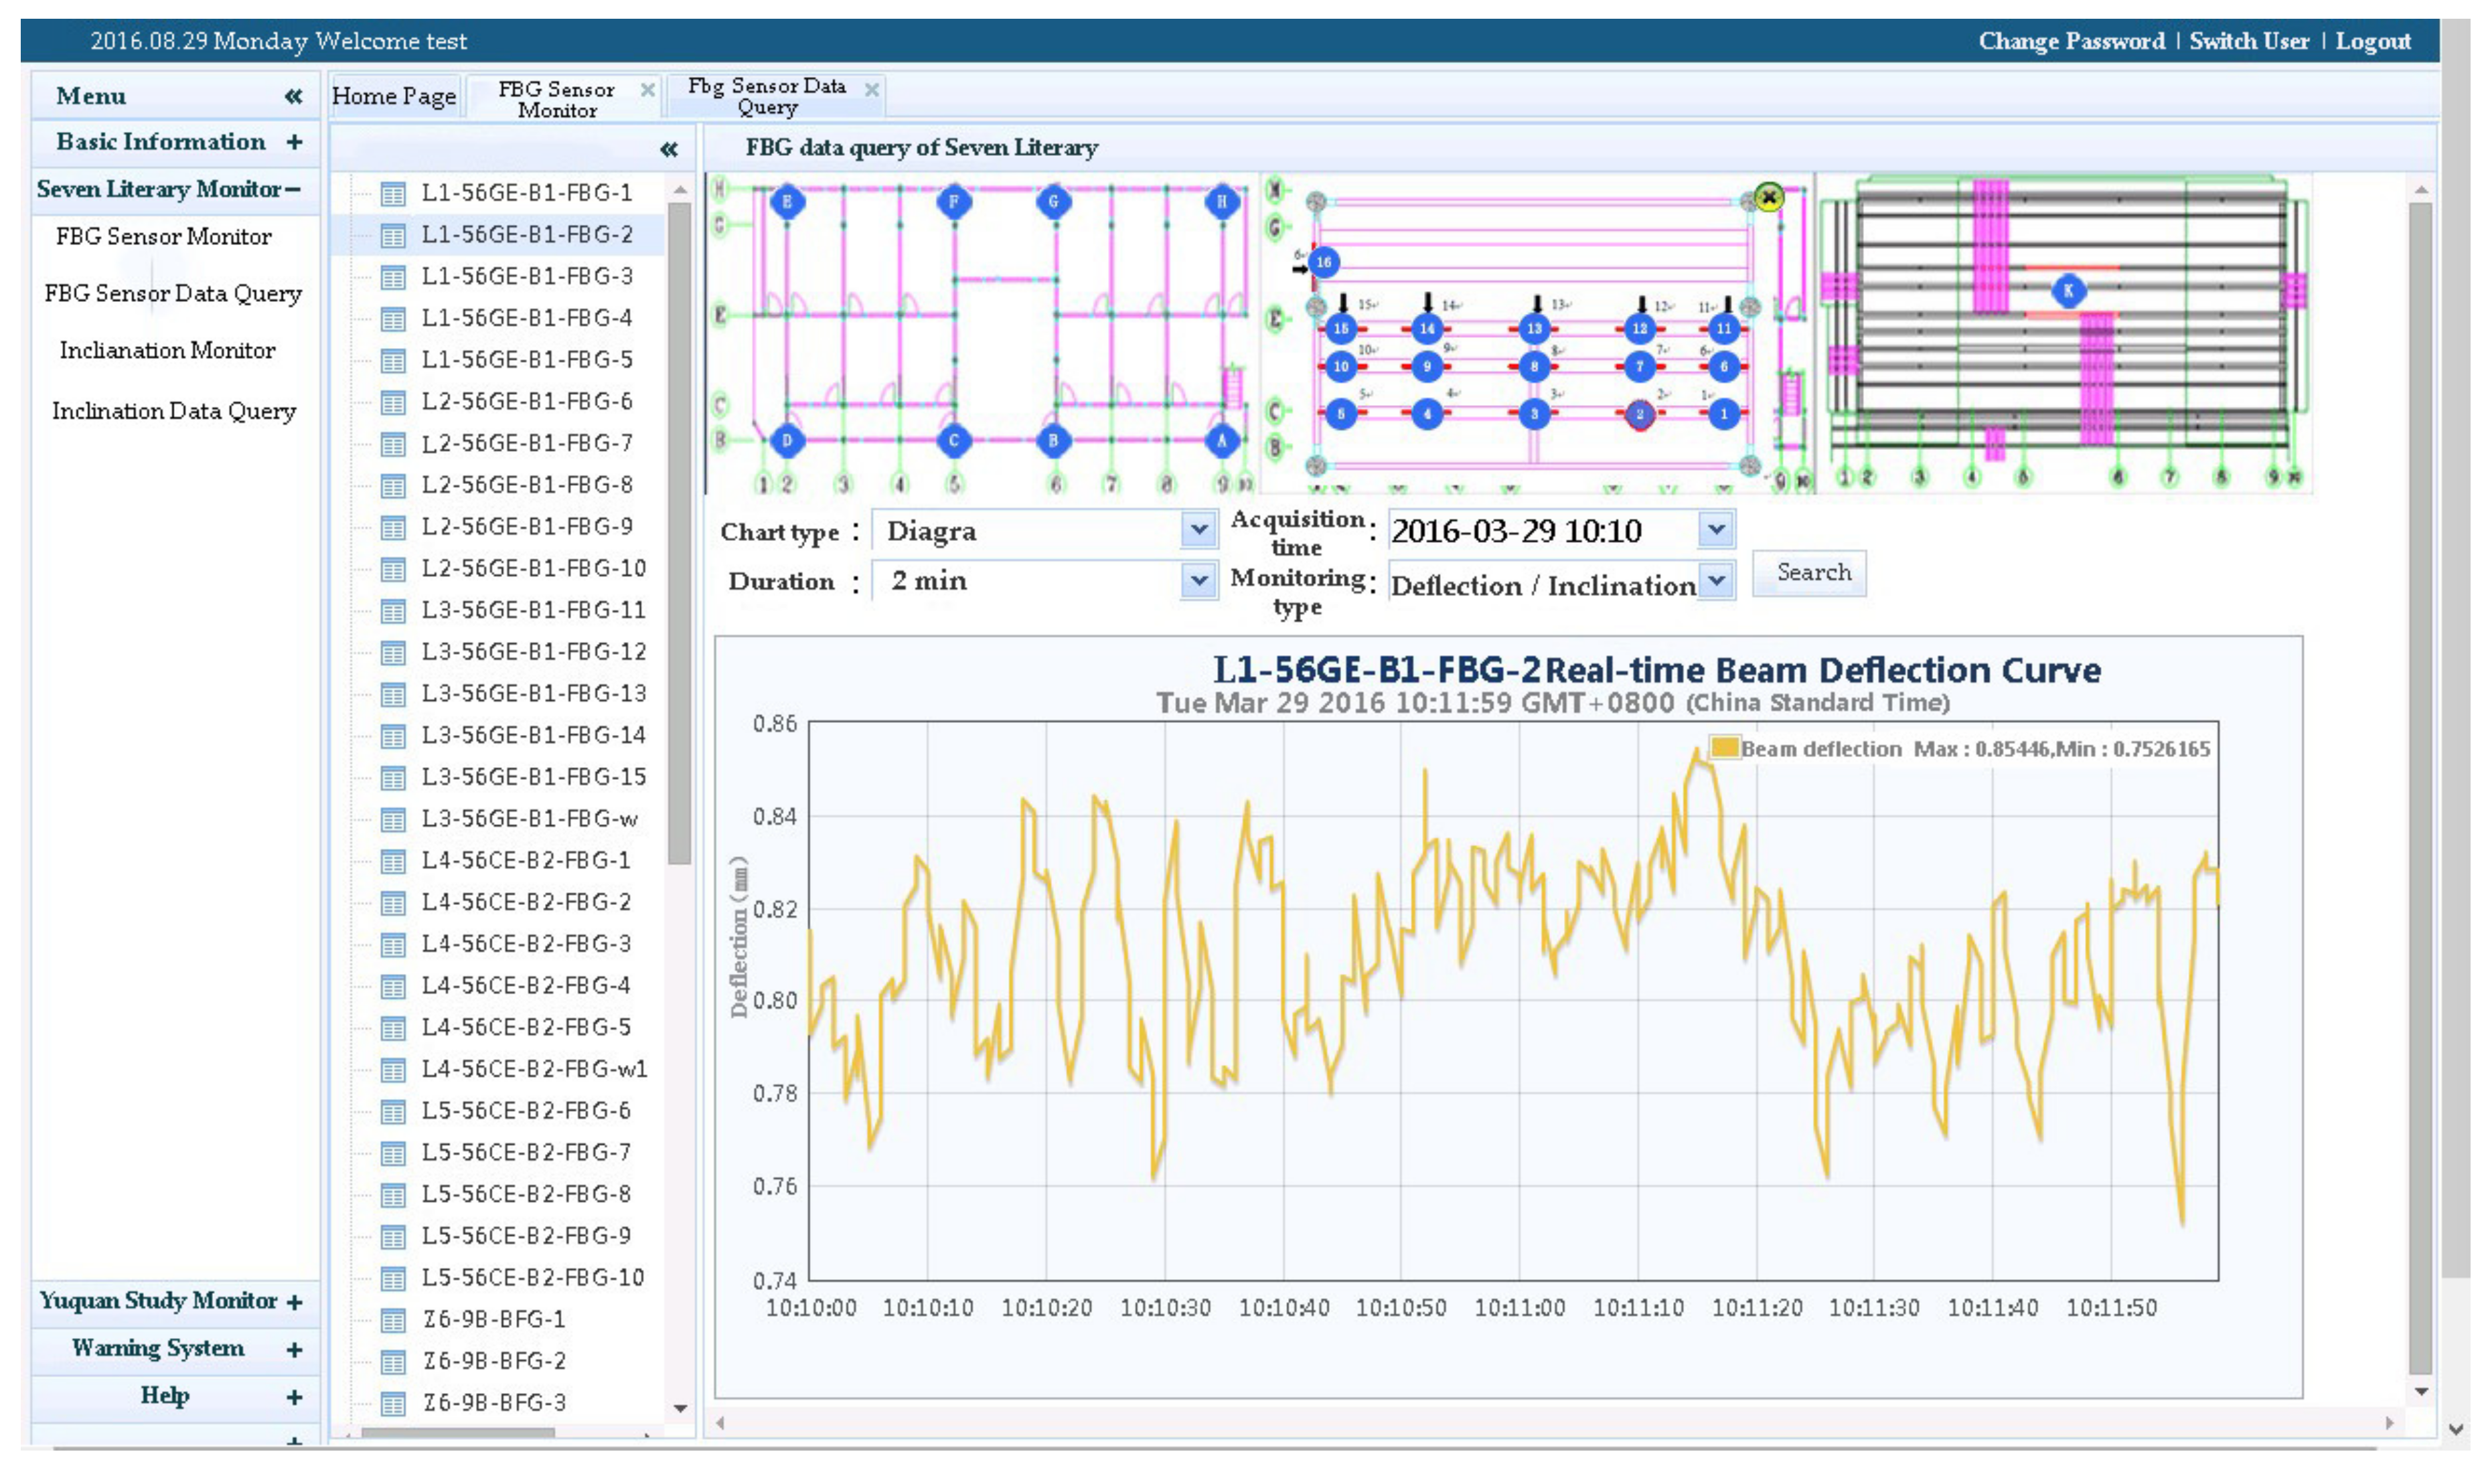The image size is (2488, 1470).
Task: Select L2-56GE-B1-FBG-10 in the sensor list
Action: (534, 568)
